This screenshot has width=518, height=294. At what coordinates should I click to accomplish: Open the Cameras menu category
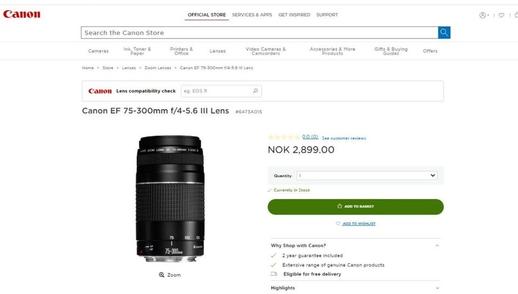coord(98,51)
